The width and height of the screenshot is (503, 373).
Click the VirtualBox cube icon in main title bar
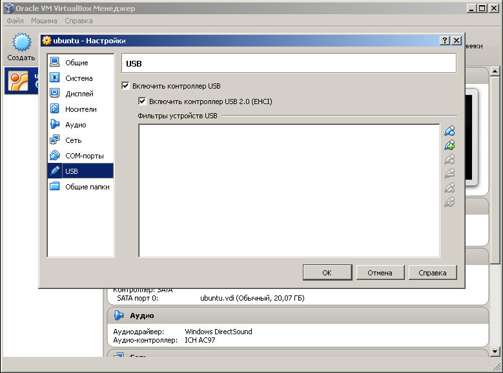pyautogui.click(x=9, y=8)
